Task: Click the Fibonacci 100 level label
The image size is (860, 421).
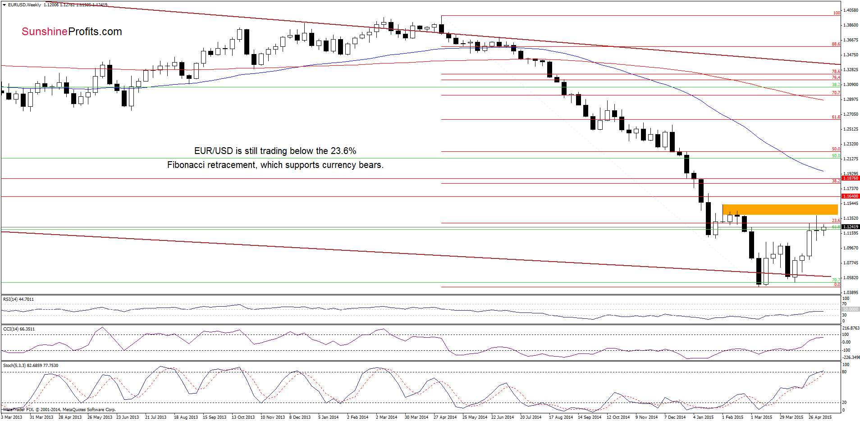Action: (837, 13)
